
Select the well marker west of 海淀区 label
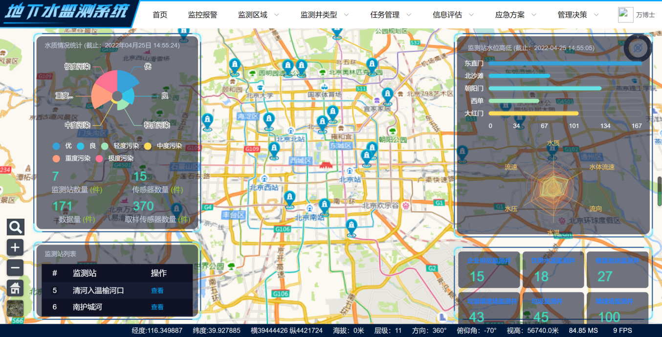[x=208, y=122]
